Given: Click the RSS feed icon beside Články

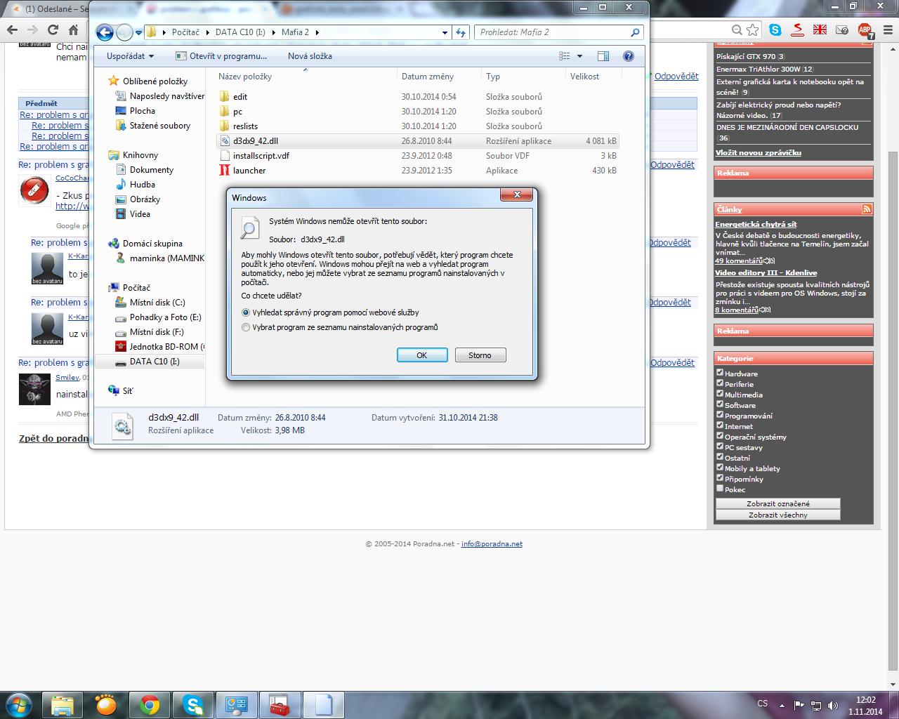Looking at the screenshot, I should [867, 209].
